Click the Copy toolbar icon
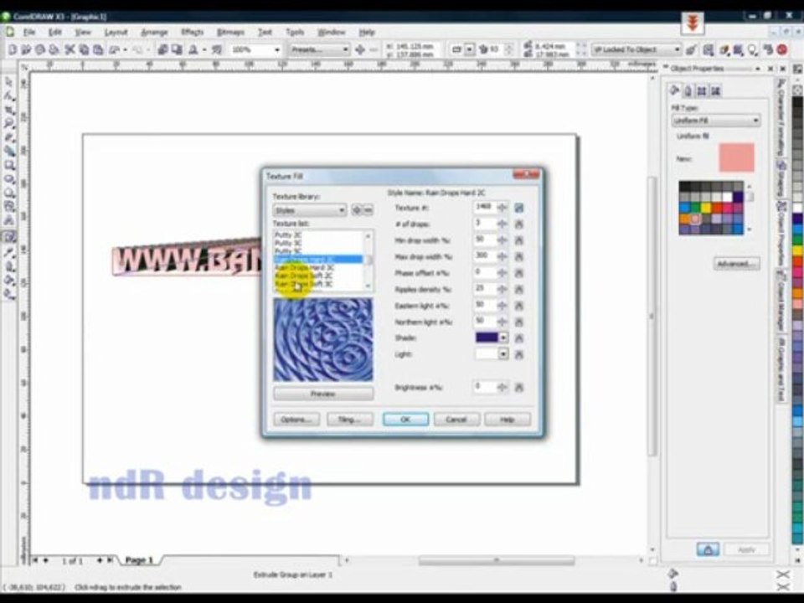This screenshot has height=603, width=804. pyautogui.click(x=84, y=49)
